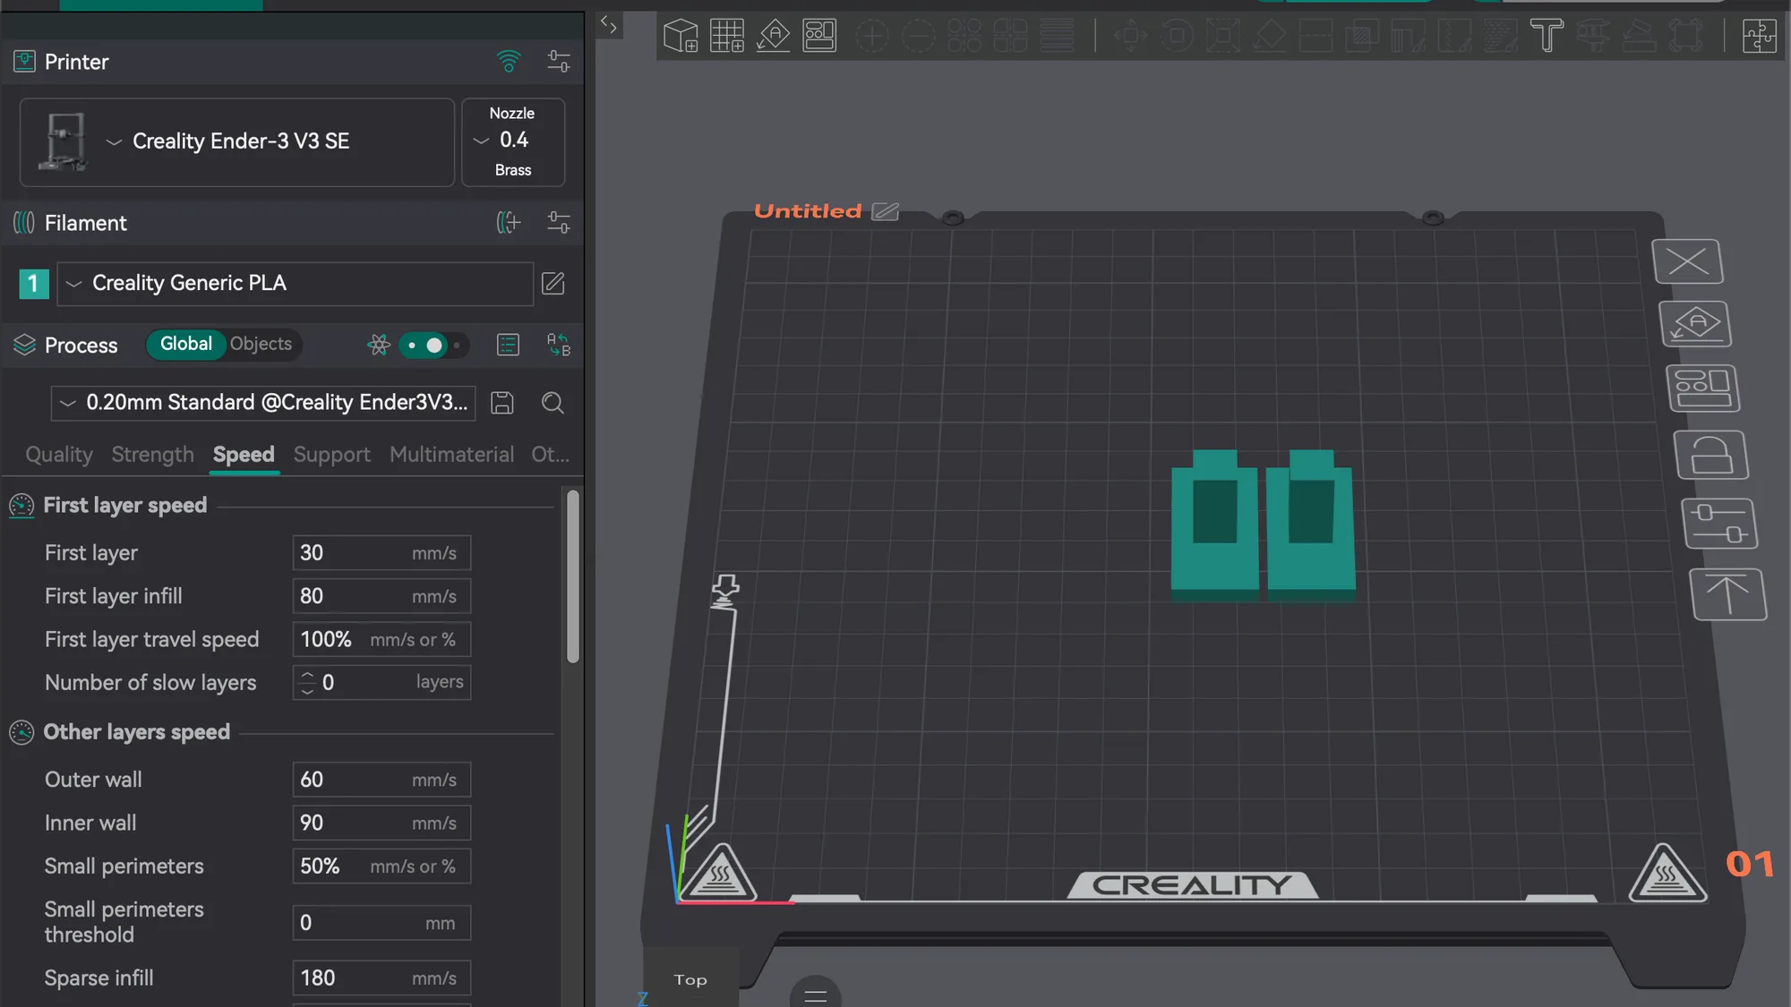
Task: Click the settings panel vertical scrollbar
Action: click(x=573, y=576)
